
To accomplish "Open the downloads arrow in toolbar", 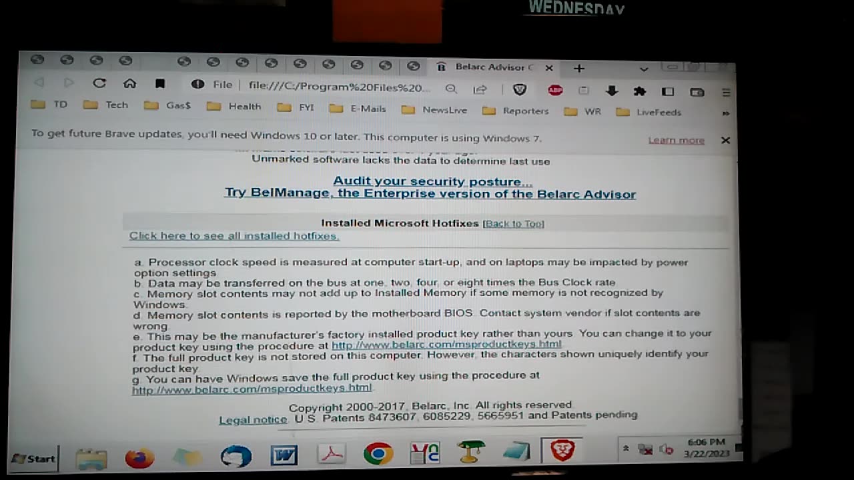I will 611,91.
